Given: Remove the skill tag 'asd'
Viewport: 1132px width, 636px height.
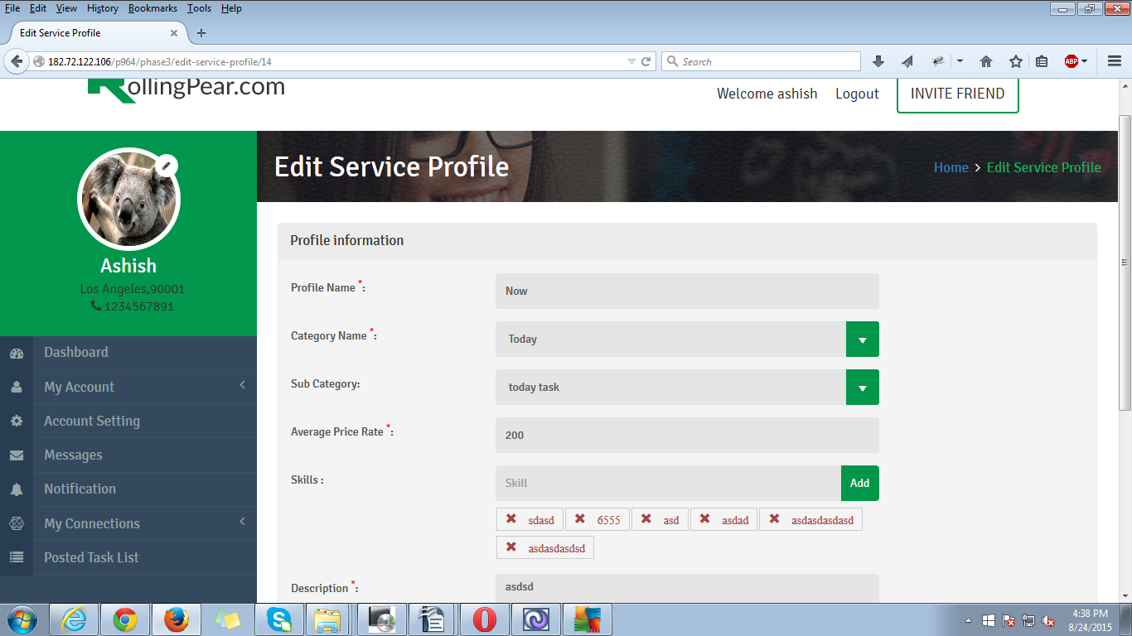Looking at the screenshot, I should pyautogui.click(x=646, y=519).
